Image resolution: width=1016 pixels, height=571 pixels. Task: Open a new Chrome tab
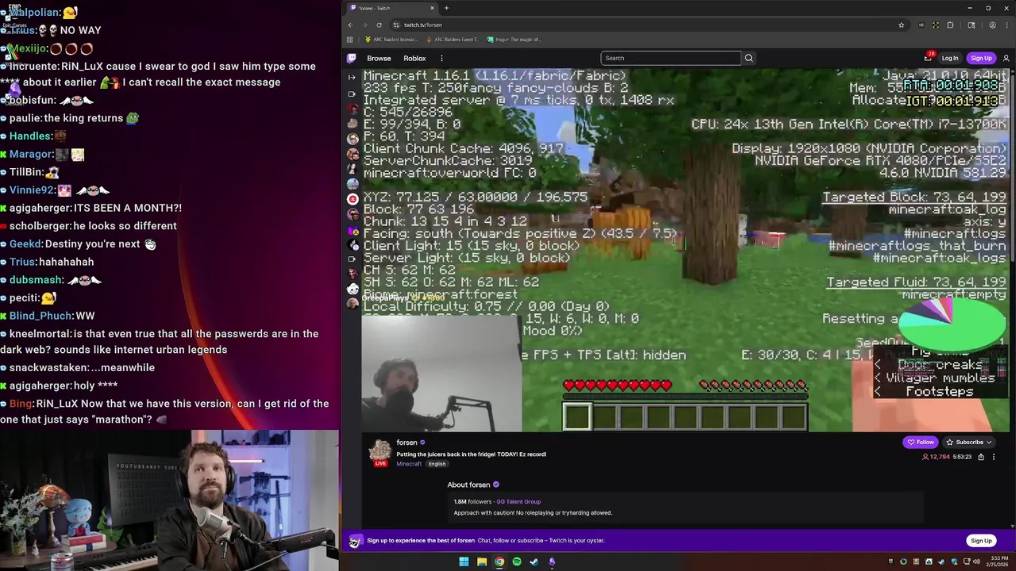click(x=446, y=8)
